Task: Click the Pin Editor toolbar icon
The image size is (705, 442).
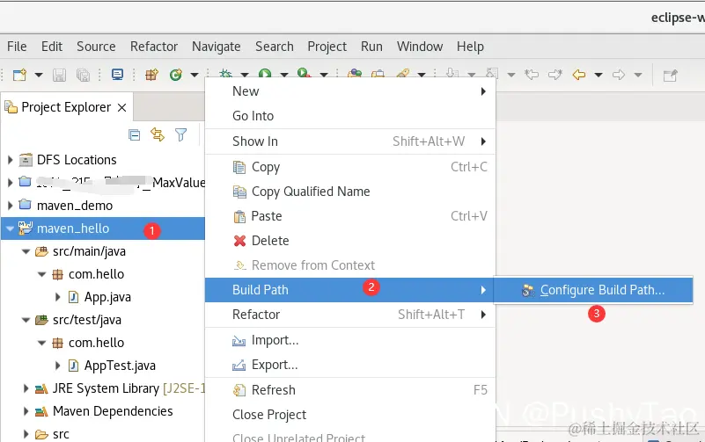Action: 671,75
